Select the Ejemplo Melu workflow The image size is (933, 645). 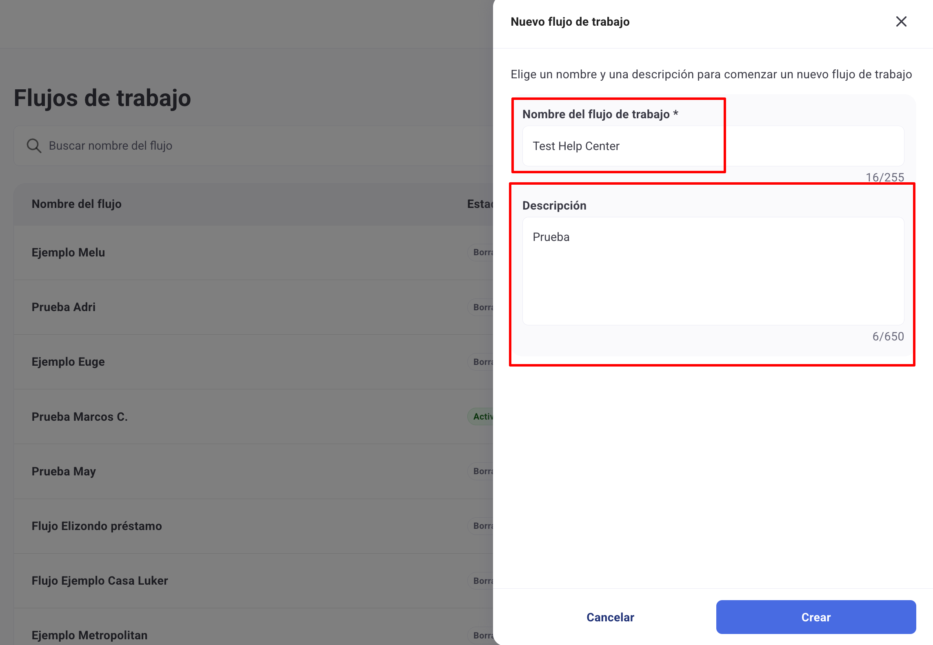point(68,252)
